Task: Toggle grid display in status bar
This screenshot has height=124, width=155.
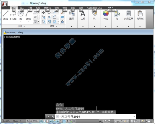Action: point(34,121)
